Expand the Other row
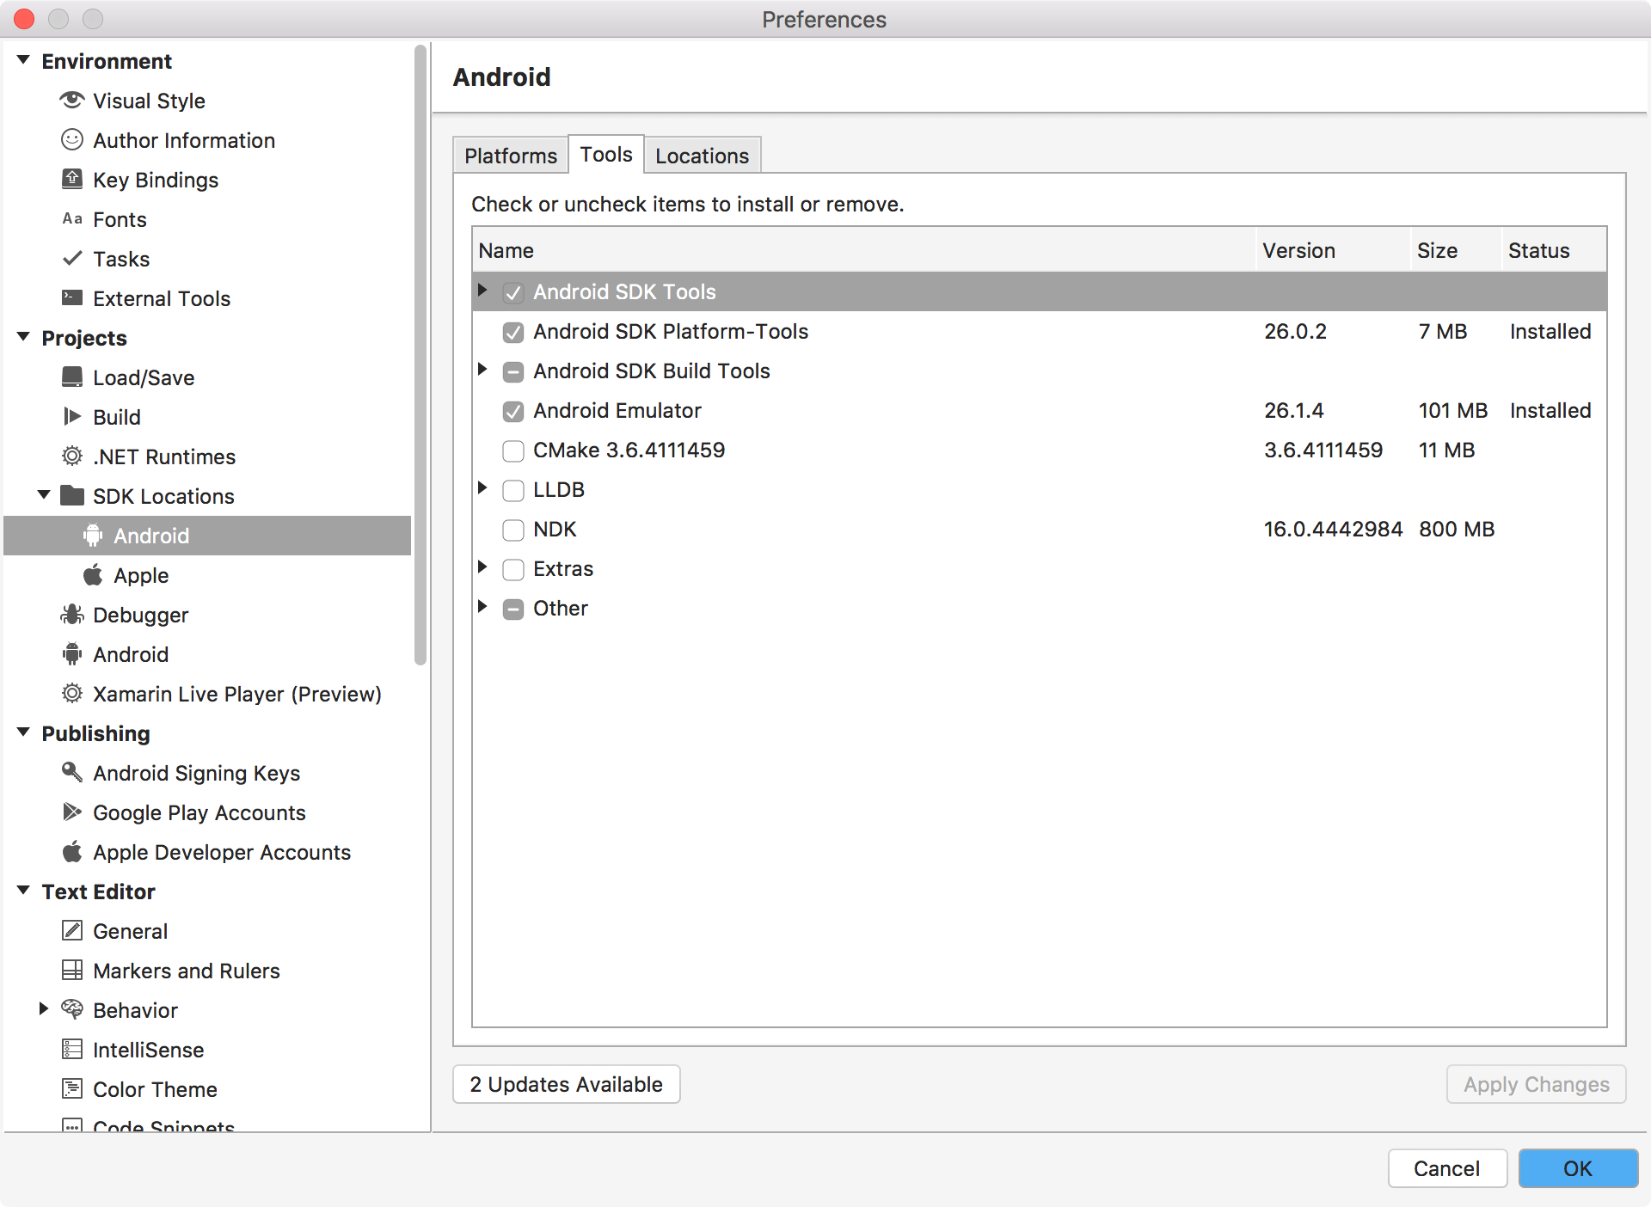The image size is (1651, 1207). click(x=482, y=607)
